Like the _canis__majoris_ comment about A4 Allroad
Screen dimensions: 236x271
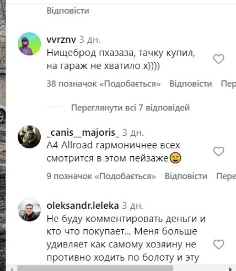[x=218, y=151]
